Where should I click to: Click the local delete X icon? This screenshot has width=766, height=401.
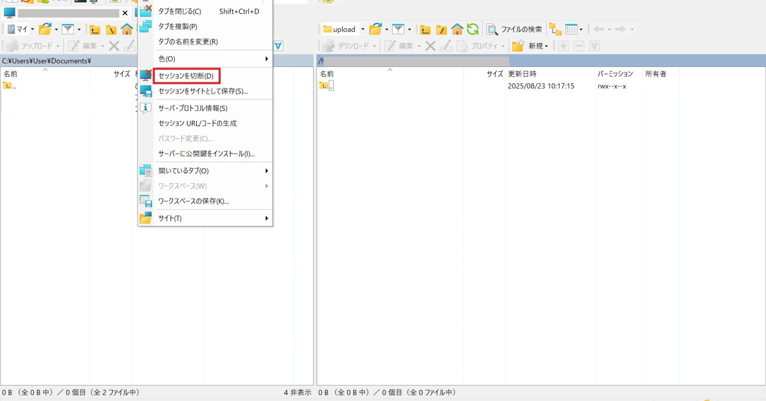tap(114, 46)
